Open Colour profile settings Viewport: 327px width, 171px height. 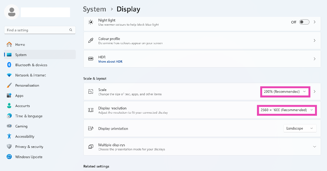pyautogui.click(x=202, y=41)
